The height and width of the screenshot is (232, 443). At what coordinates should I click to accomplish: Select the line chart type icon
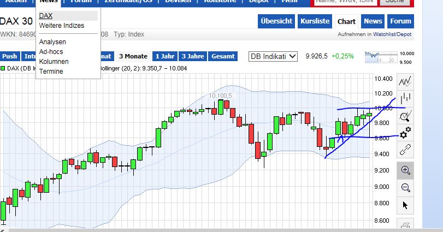(405, 82)
